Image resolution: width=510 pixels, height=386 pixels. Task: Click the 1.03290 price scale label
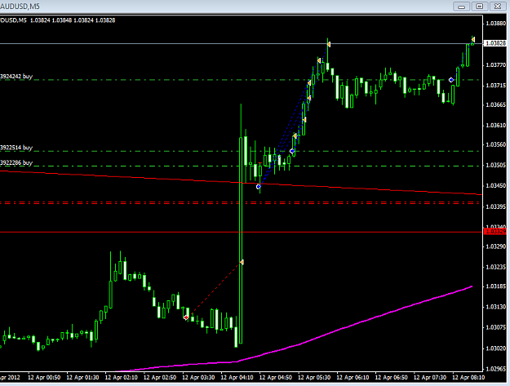coord(495,246)
